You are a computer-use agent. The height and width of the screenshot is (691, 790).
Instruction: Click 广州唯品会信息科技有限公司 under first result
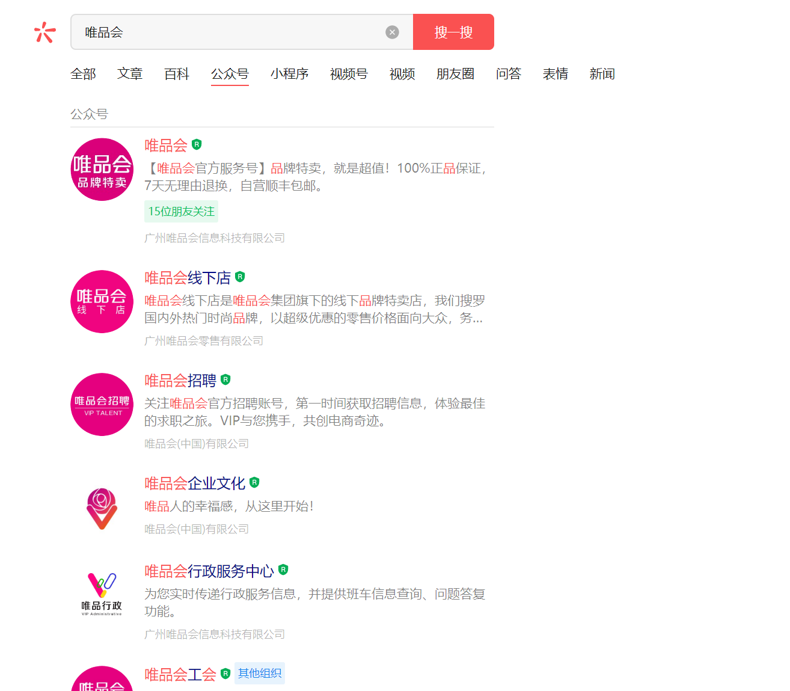(215, 238)
